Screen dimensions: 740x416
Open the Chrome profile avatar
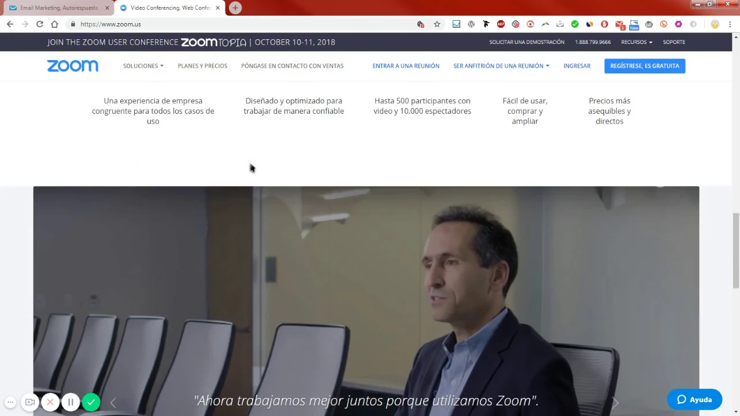[x=715, y=24]
